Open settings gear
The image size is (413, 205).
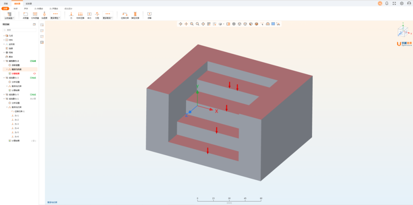(x=402, y=3)
